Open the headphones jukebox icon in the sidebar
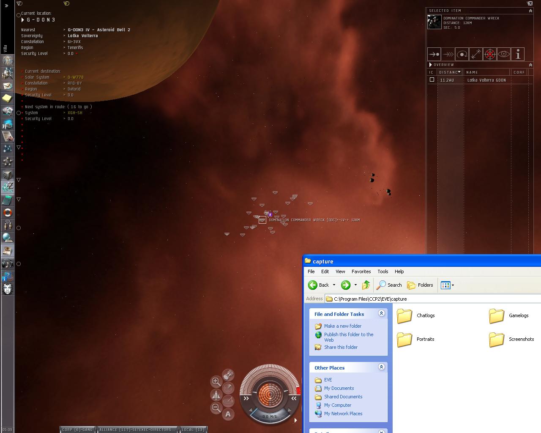541x433 pixels. click(8, 263)
